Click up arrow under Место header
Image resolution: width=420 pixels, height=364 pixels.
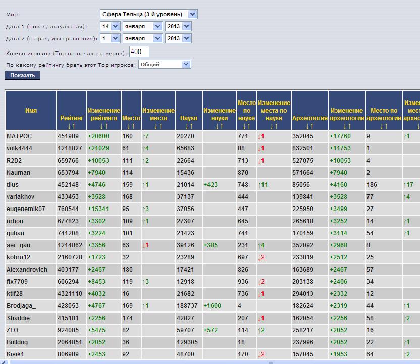(x=134, y=126)
